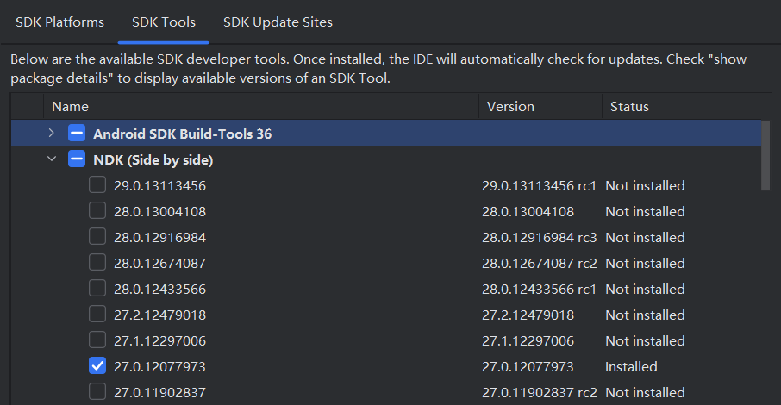The width and height of the screenshot is (781, 405).
Task: Toggle Android SDK Build-Tools 36 partial checkbox
Action: [x=77, y=134]
